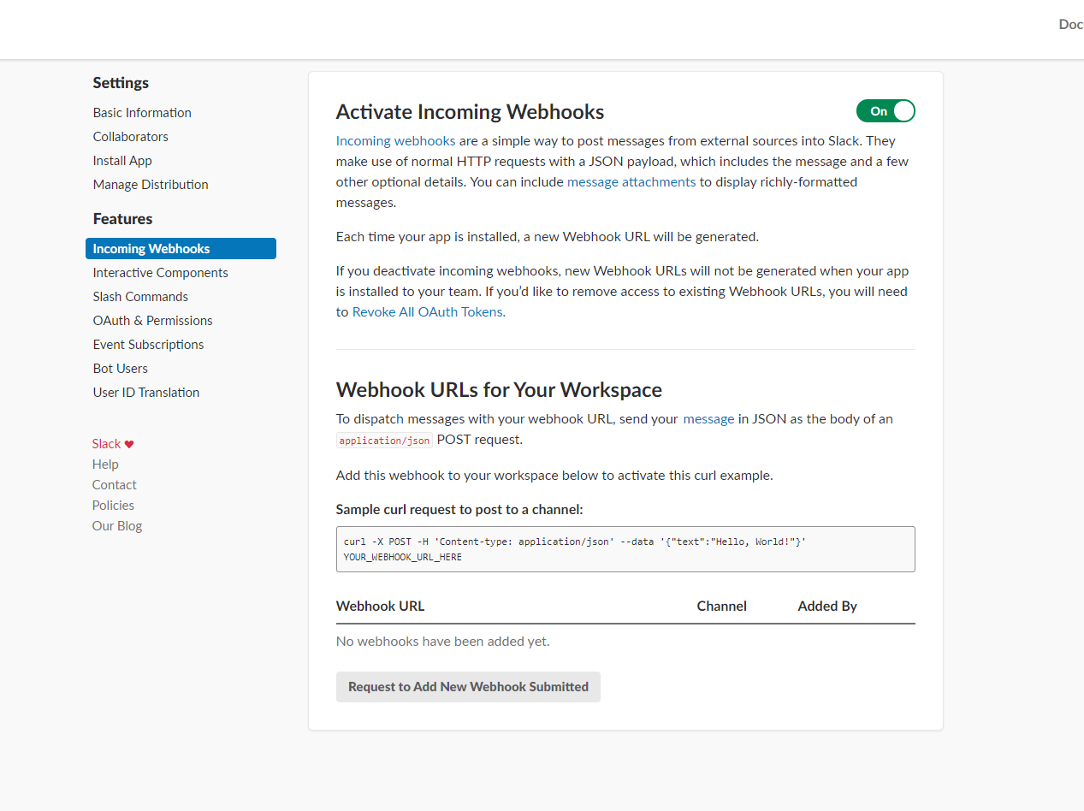The image size is (1084, 811).
Task: Go to OAuth & Permissions
Action: (x=153, y=321)
